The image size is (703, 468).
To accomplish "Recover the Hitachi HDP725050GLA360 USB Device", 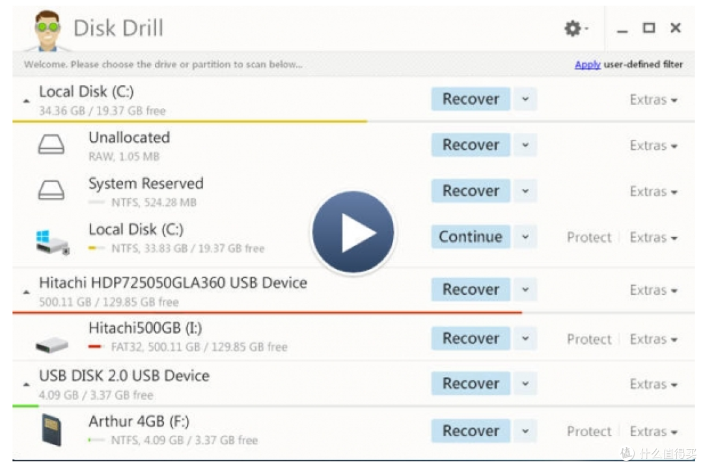I will (x=471, y=290).
